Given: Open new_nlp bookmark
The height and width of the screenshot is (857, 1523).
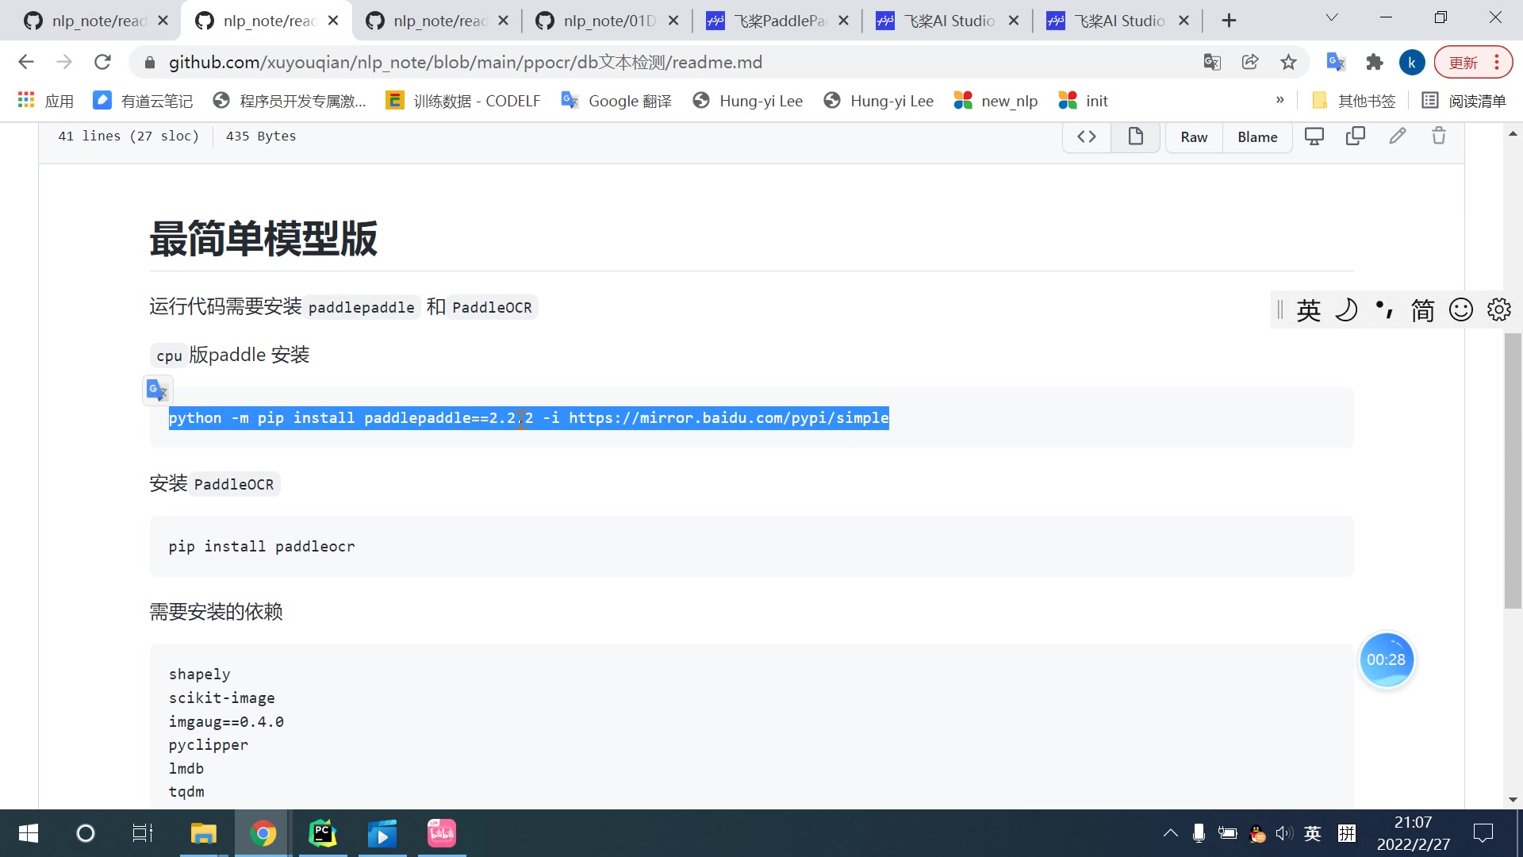Looking at the screenshot, I should tap(996, 101).
